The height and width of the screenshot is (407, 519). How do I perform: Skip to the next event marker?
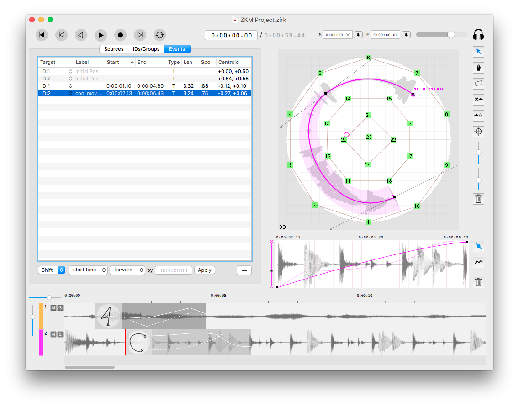(140, 35)
